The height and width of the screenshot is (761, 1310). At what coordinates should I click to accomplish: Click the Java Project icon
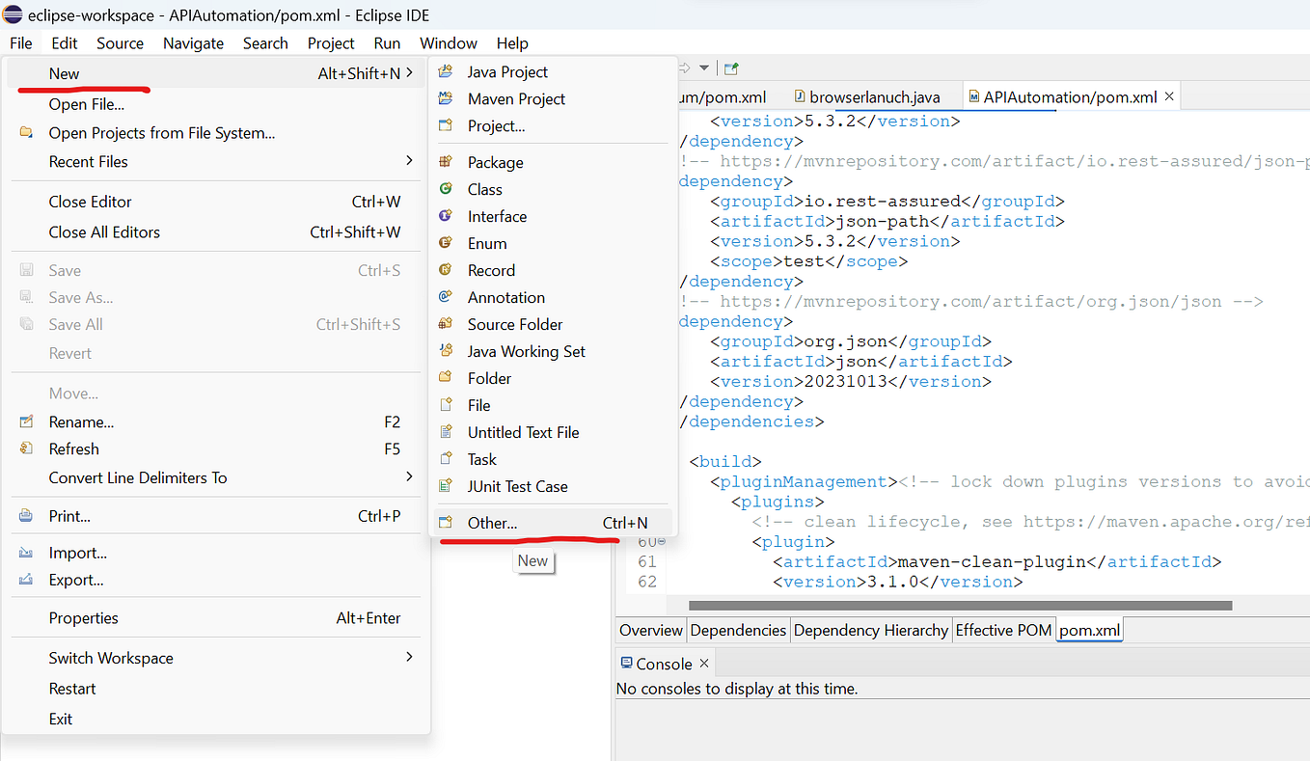[446, 71]
